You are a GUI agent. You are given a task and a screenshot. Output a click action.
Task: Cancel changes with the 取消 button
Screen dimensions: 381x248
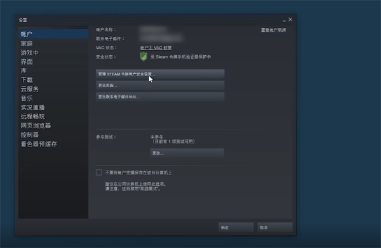point(275,227)
